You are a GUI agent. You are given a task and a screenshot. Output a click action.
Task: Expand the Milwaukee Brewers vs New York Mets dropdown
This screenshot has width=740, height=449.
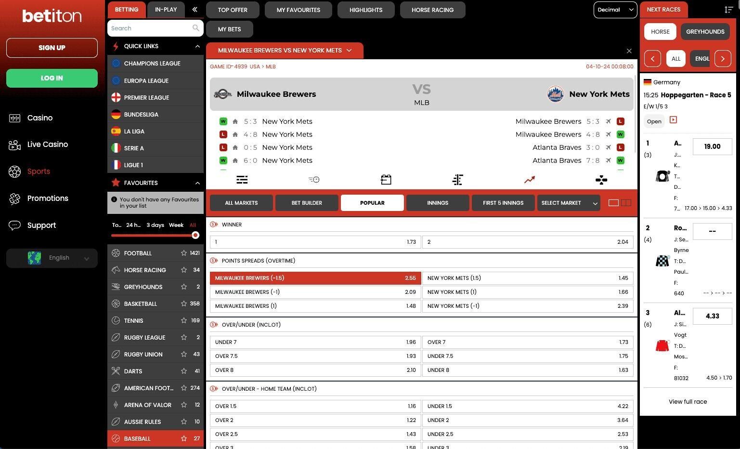coord(285,51)
